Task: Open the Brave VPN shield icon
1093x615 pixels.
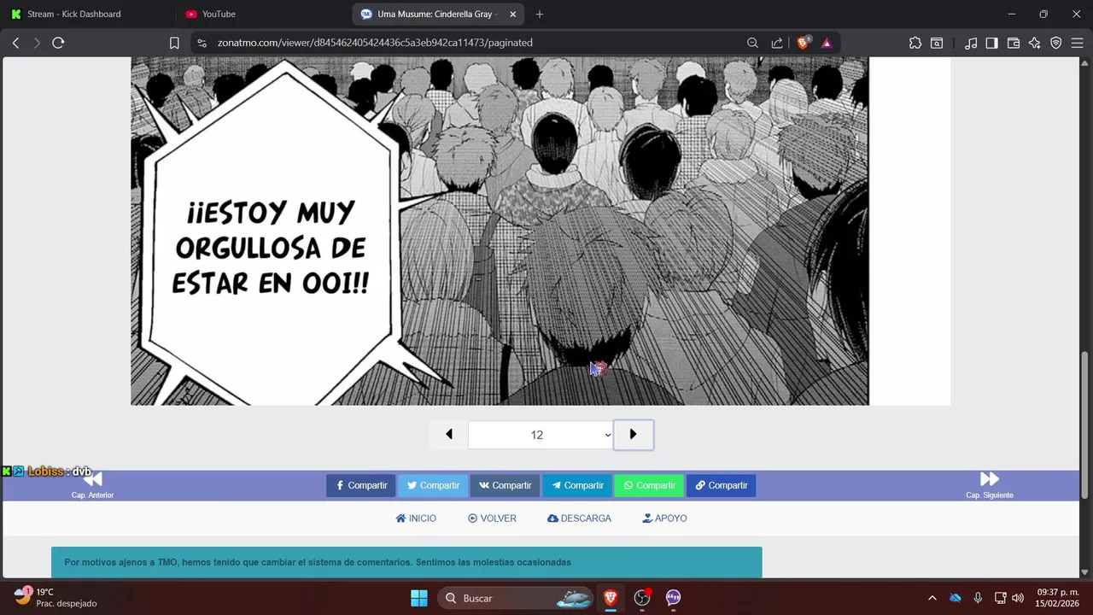Action: pyautogui.click(x=1055, y=43)
